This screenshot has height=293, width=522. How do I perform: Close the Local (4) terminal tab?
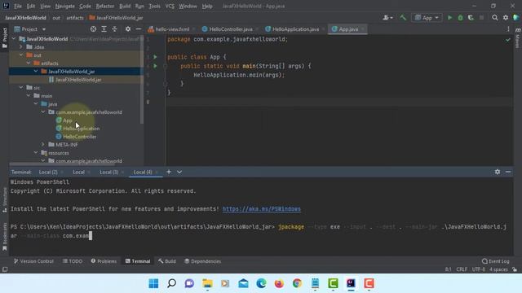(x=157, y=172)
